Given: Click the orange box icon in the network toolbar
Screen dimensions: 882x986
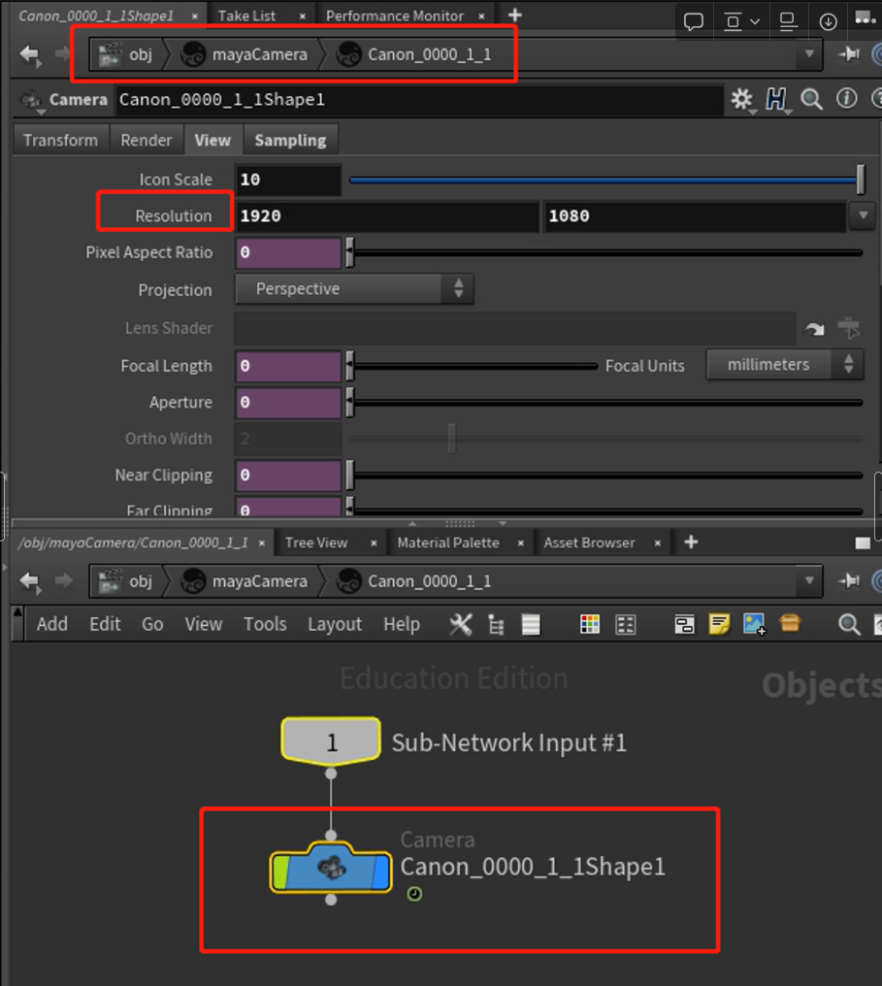Looking at the screenshot, I should (x=790, y=623).
